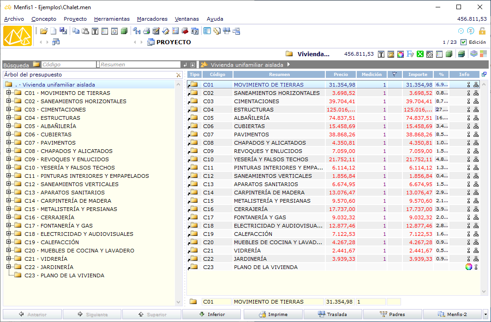491x322 pixels.
Task: Click the color wheel in C23 row
Action: (x=468, y=267)
